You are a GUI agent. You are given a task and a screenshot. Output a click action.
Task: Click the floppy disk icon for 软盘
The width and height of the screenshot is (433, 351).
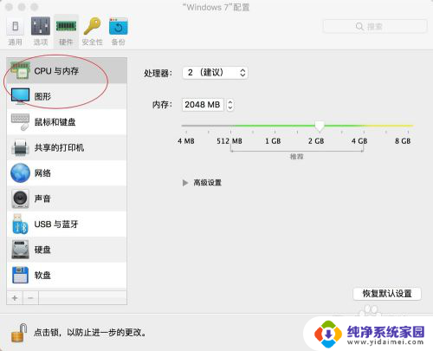20,275
